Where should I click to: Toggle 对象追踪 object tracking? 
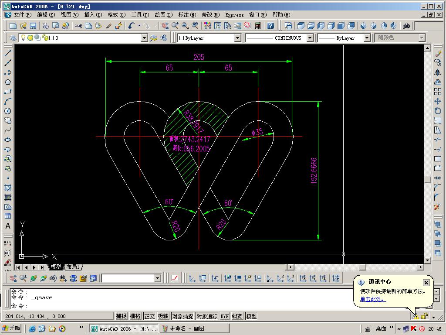[x=207, y=316]
